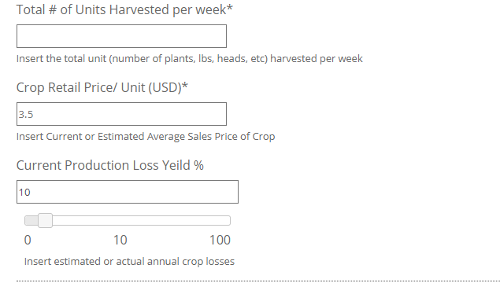
Task: Click the Current Production Loss Yield input box
Action: click(x=128, y=192)
